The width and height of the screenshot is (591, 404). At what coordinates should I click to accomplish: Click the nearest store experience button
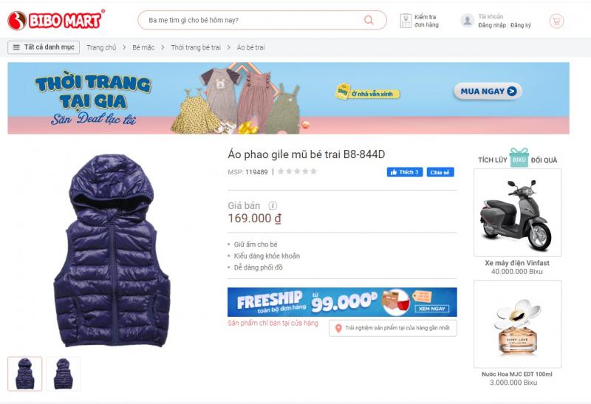coord(393,328)
